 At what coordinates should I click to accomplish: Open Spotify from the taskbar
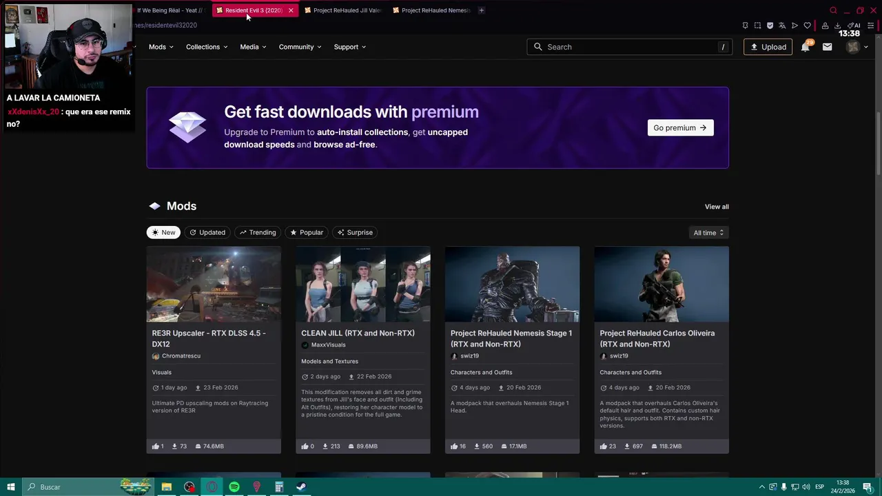point(234,487)
